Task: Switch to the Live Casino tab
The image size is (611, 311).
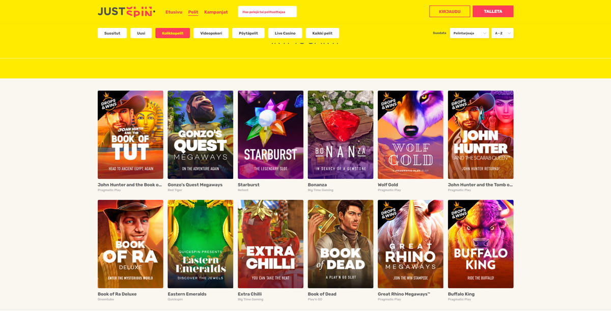Action: 285,33
